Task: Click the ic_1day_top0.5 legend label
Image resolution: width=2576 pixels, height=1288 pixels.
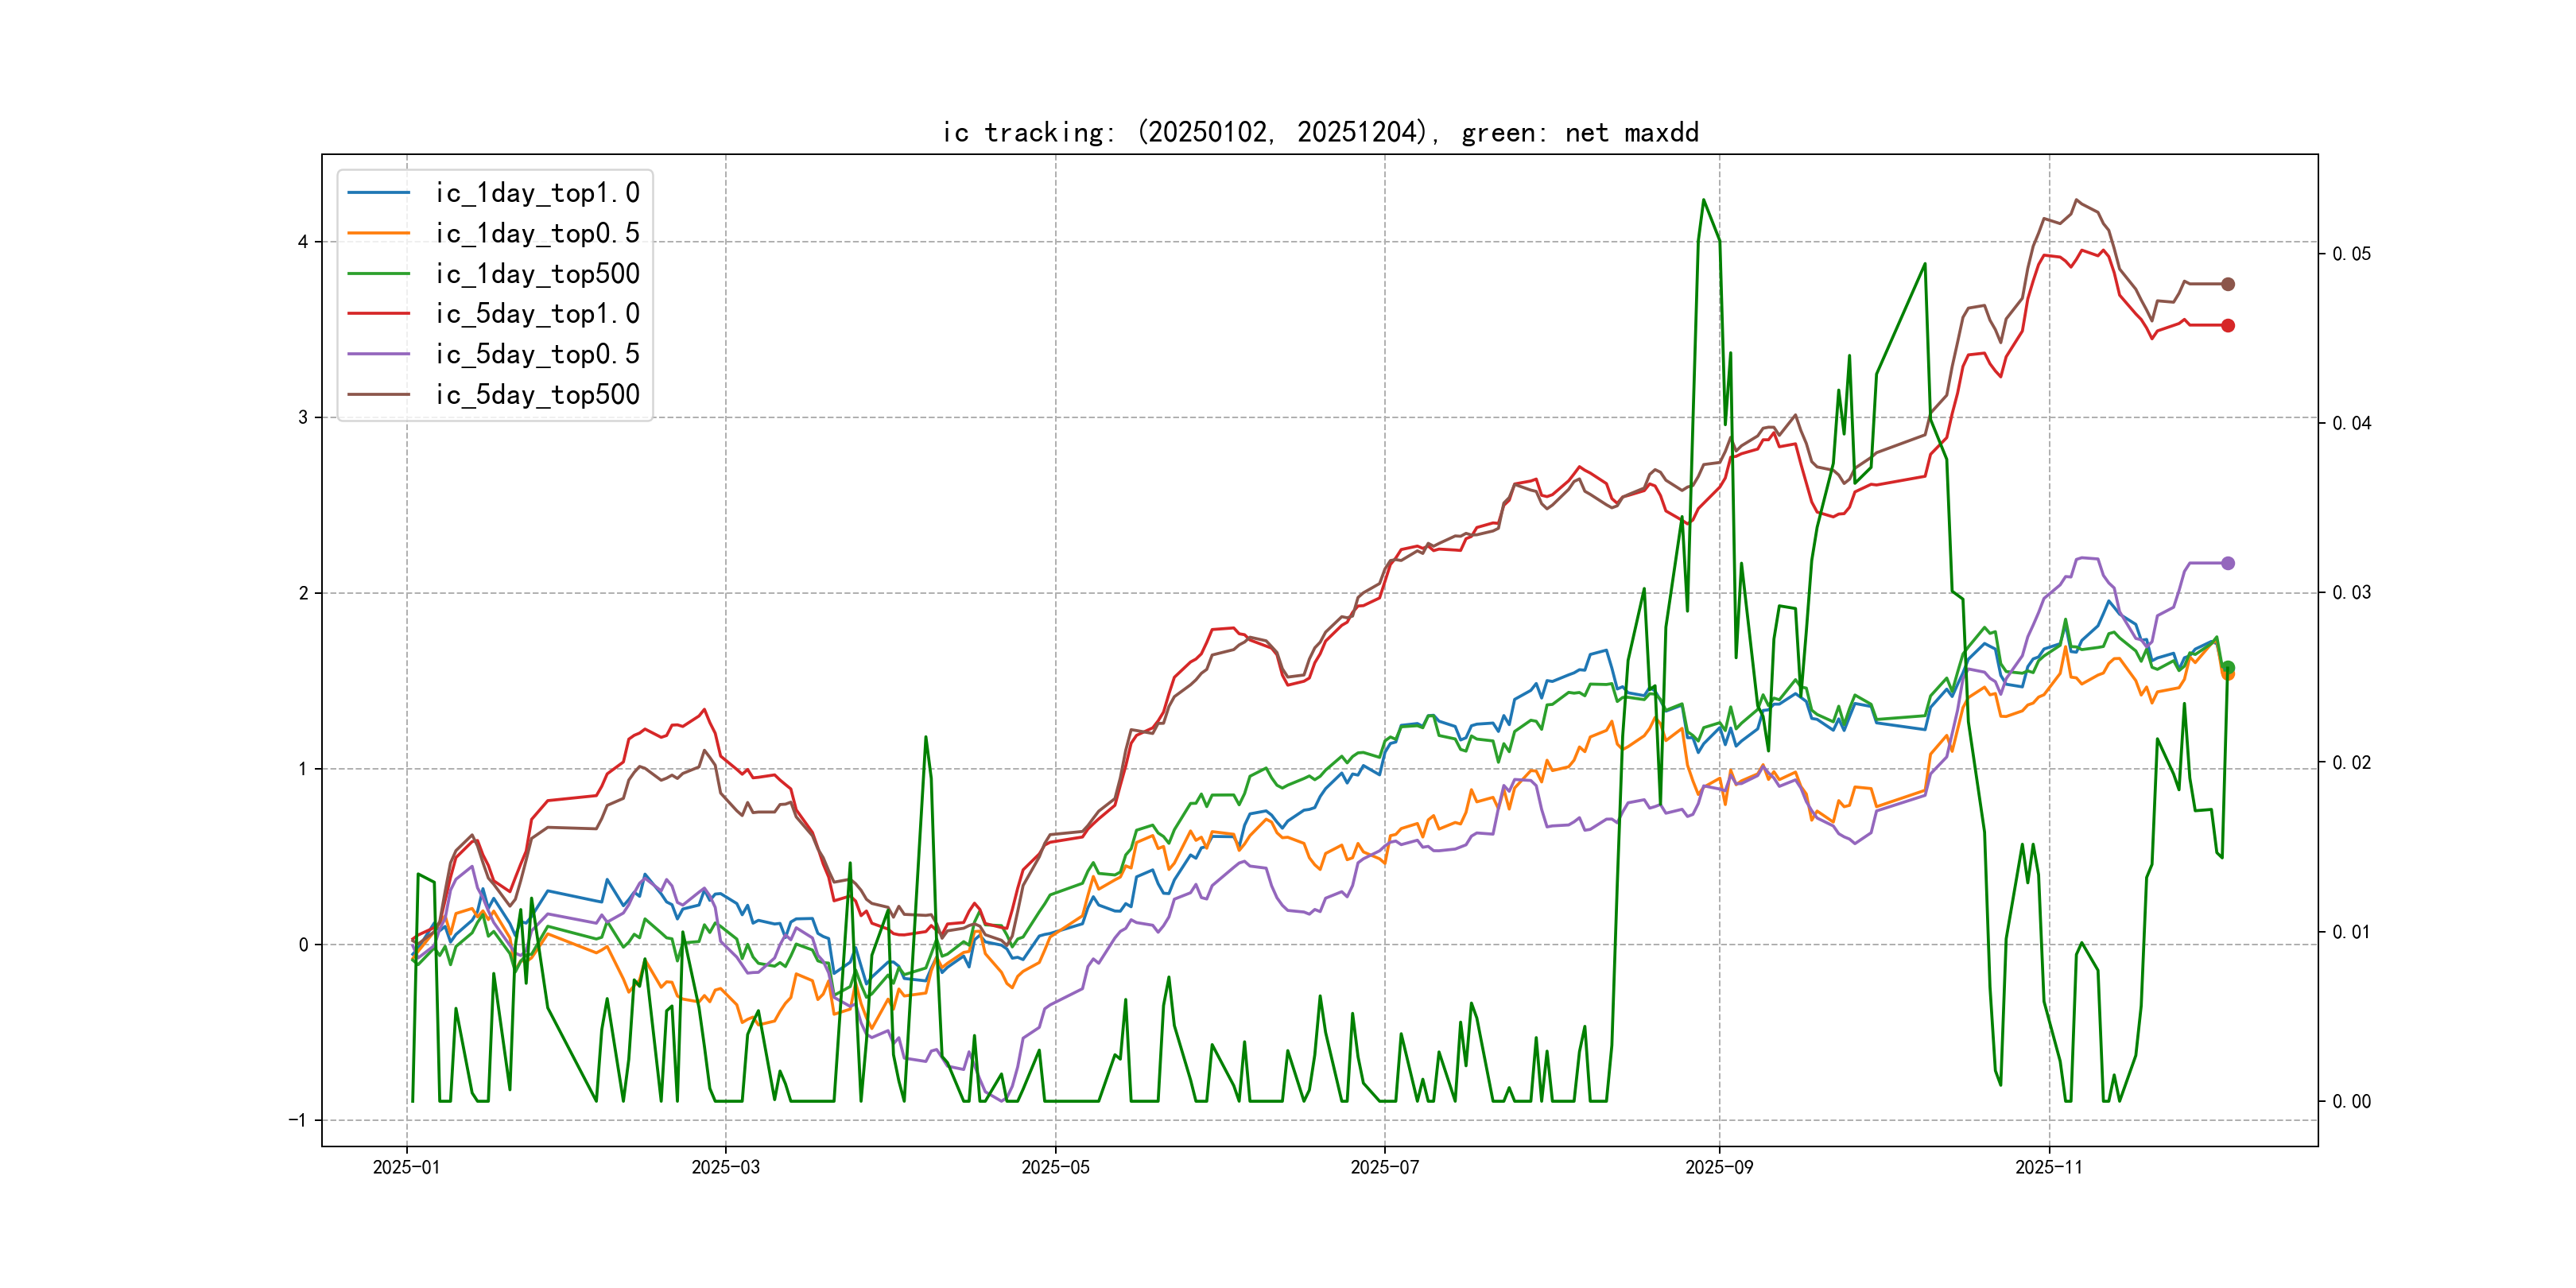Action: coord(536,233)
